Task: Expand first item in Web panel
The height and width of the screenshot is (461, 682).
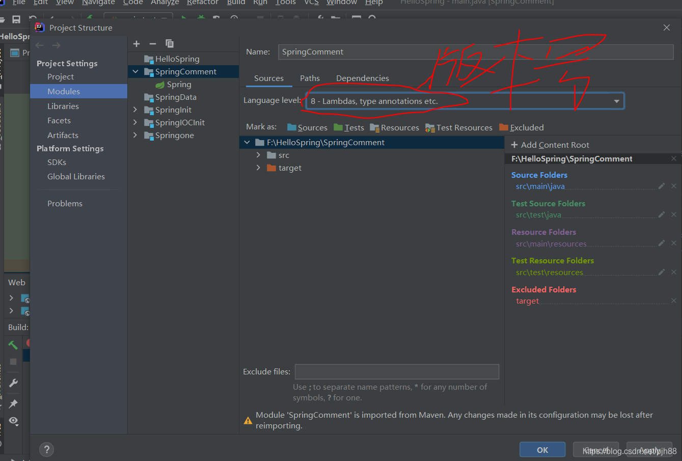Action: tap(11, 297)
